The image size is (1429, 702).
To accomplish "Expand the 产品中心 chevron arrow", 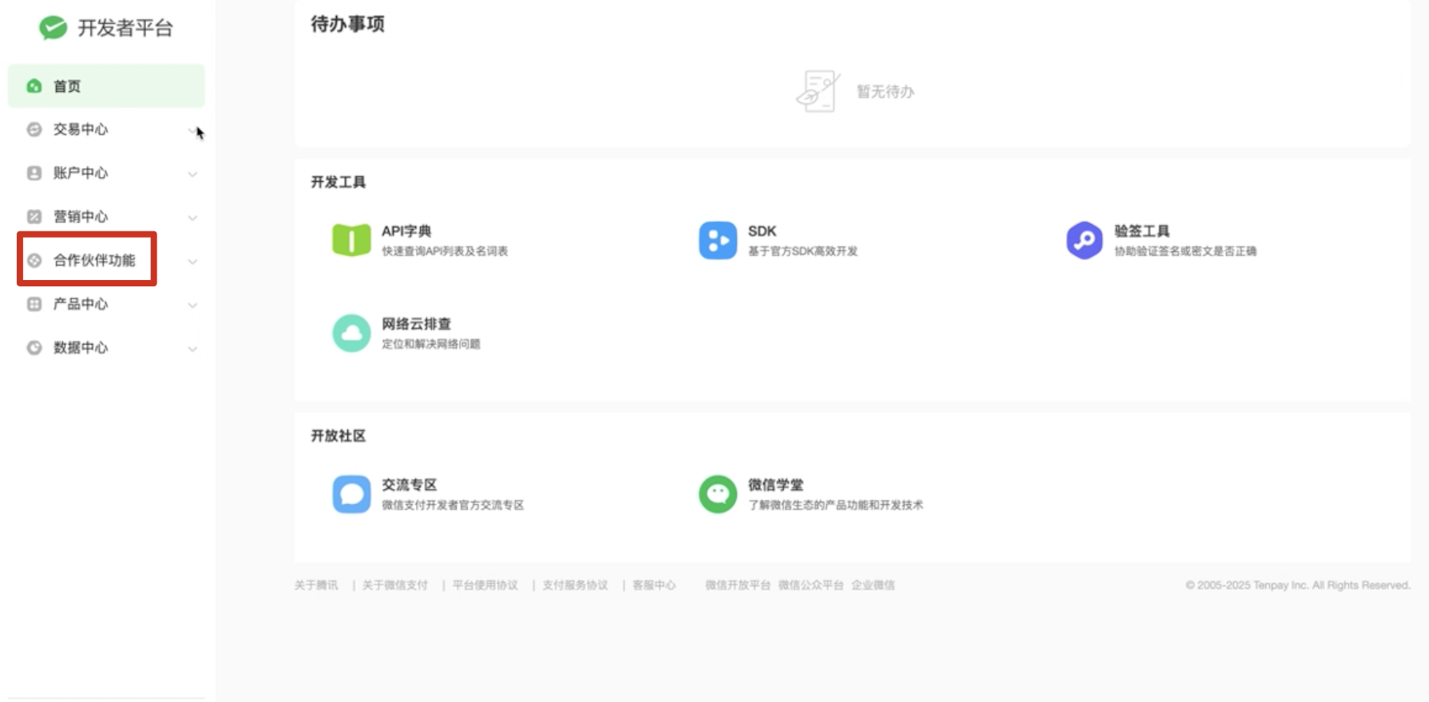I will click(x=192, y=305).
